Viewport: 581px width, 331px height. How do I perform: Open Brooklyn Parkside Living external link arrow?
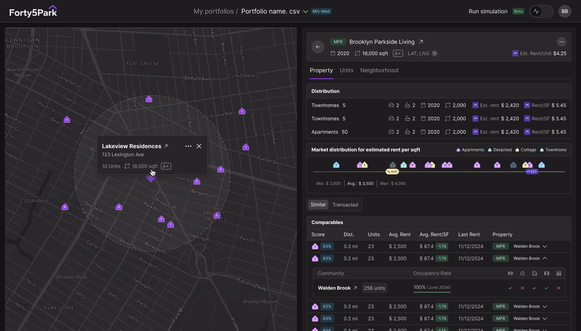(420, 42)
